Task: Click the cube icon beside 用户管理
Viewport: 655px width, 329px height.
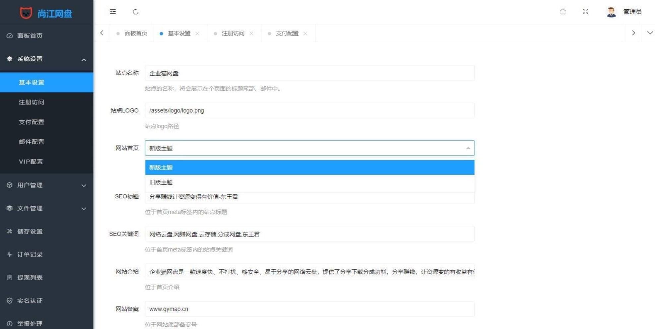Action: click(x=10, y=185)
